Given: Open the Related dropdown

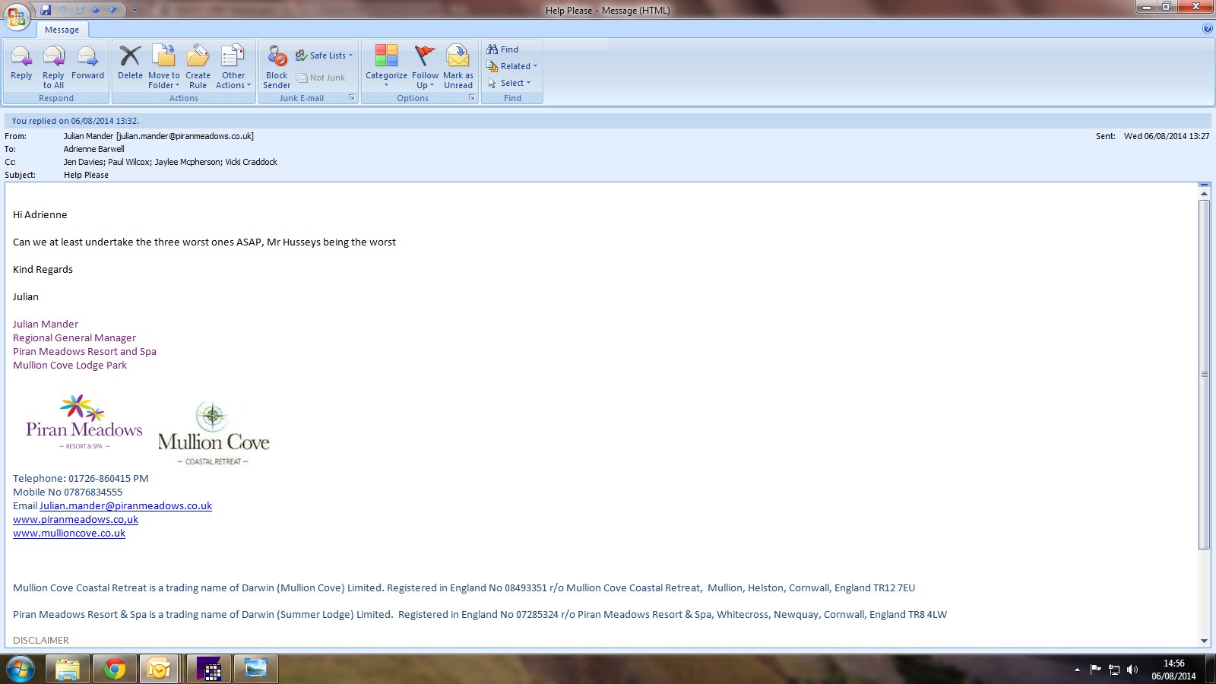Looking at the screenshot, I should pos(512,66).
